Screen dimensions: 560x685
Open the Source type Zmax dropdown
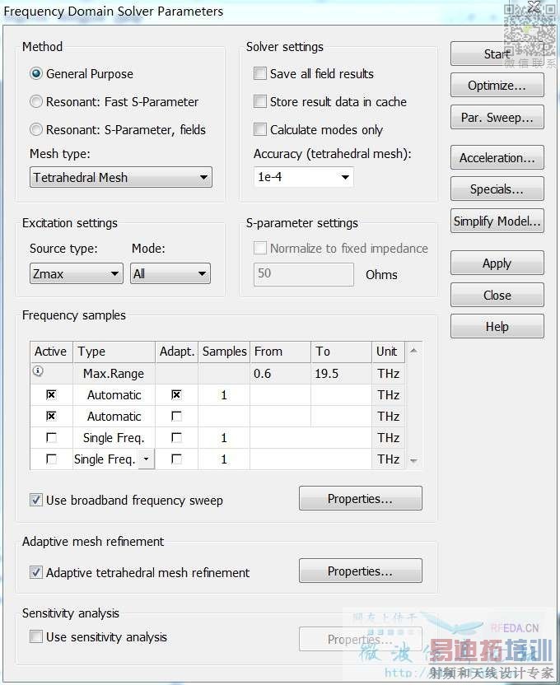(76, 274)
